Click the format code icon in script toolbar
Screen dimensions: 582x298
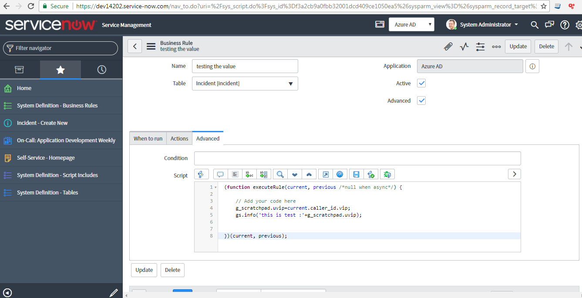point(235,174)
